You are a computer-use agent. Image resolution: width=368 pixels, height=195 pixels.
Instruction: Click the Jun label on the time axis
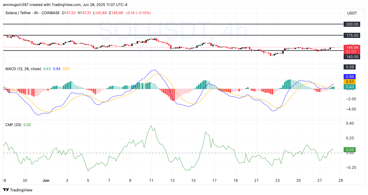point(46,181)
